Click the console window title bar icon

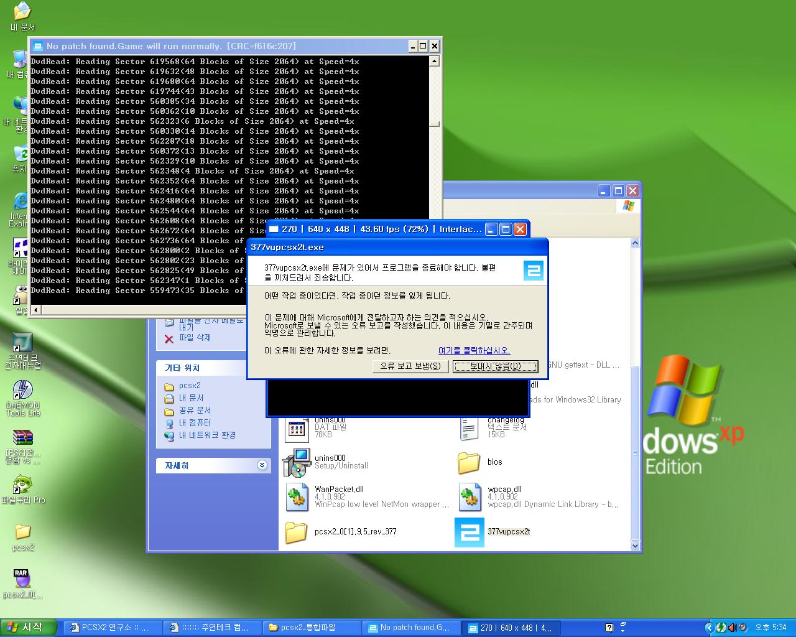38,46
